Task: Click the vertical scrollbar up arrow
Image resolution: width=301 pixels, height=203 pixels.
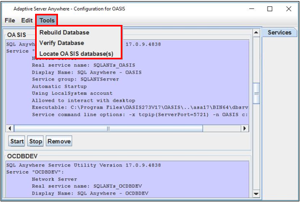Action: coord(256,32)
